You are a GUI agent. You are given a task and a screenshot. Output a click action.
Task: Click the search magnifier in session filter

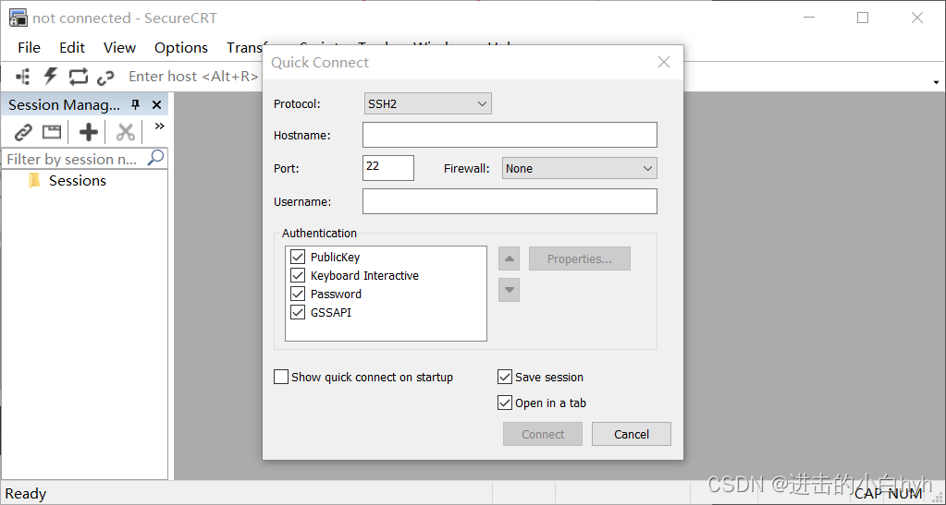click(155, 158)
